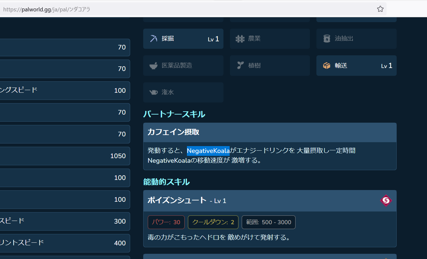The height and width of the screenshot is (259, 427).
Task: Click the スピード 300 stat row
Action: [x=65, y=221]
